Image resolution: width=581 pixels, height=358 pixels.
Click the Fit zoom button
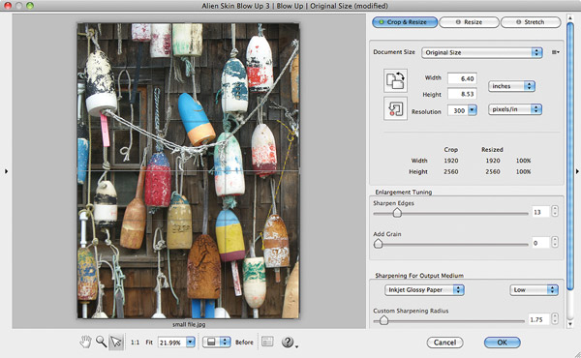point(149,343)
